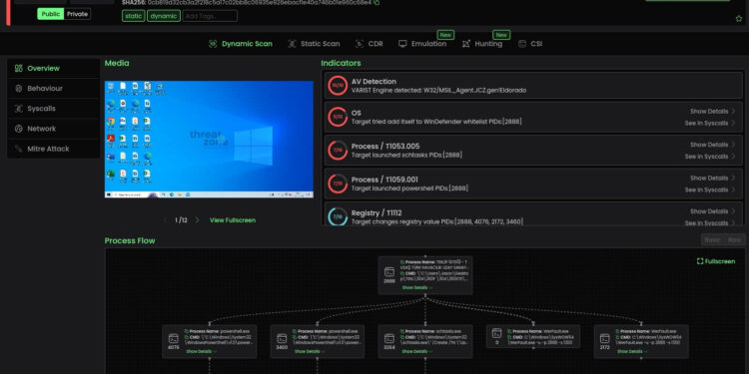Switch to the CDR tab
The width and height of the screenshot is (749, 374).
coord(369,44)
